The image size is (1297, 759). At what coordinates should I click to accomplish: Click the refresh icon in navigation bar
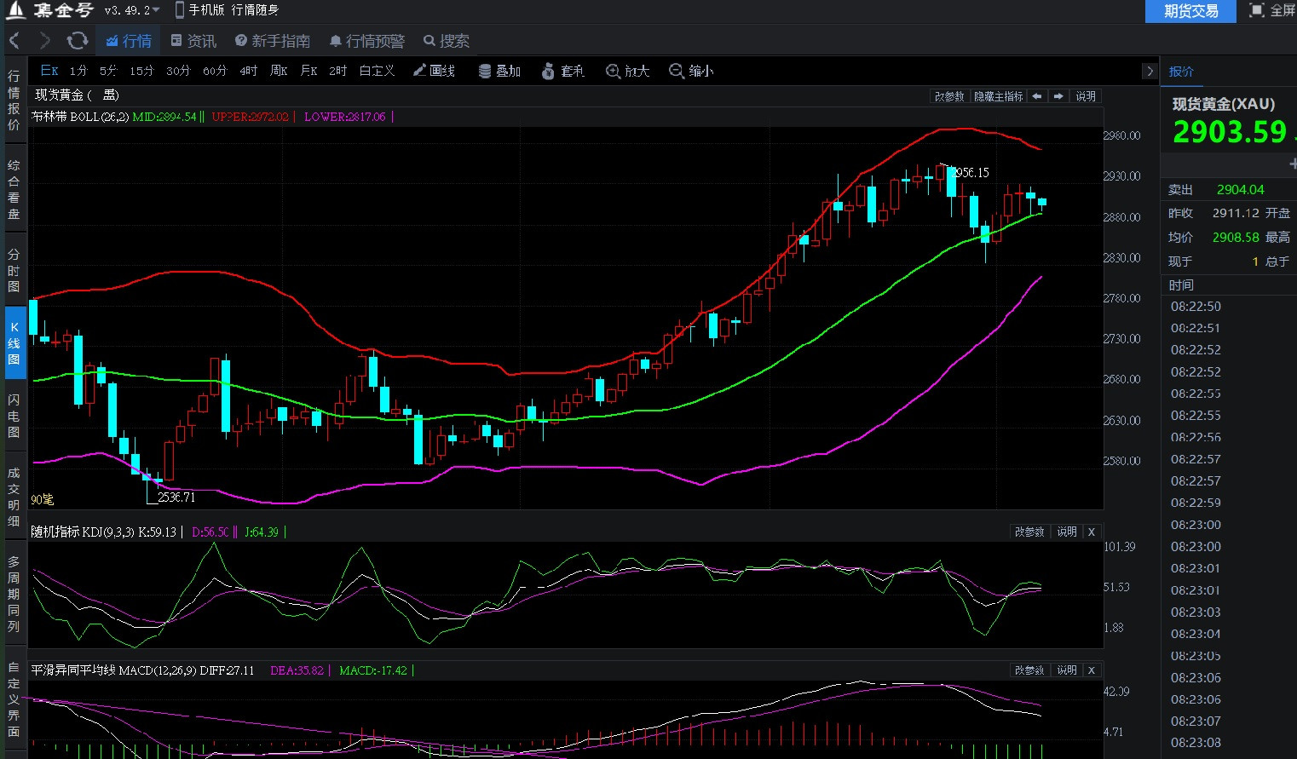click(78, 41)
